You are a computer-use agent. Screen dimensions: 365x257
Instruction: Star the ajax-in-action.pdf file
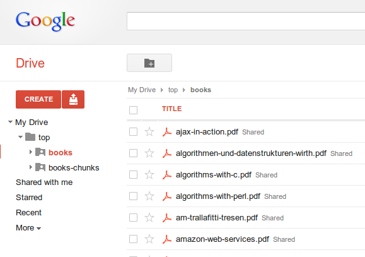click(149, 132)
